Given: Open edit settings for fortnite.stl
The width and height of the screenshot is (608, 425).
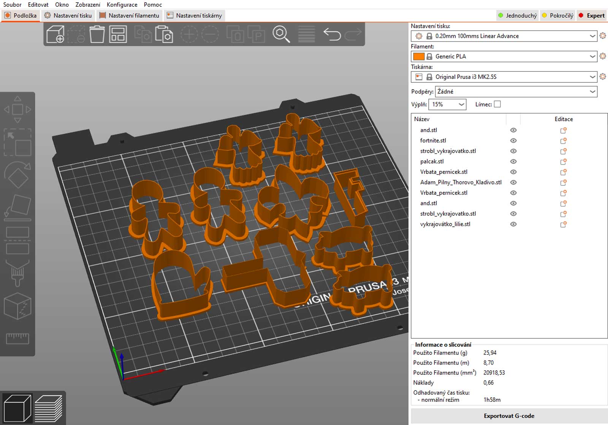Looking at the screenshot, I should click(x=563, y=141).
